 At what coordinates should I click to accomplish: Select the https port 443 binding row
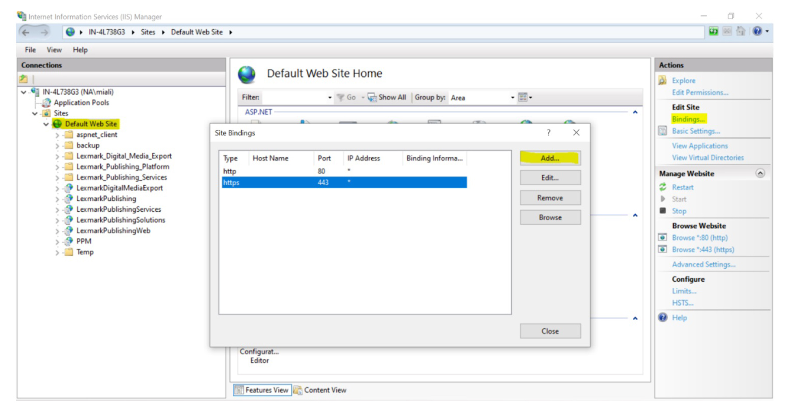click(344, 183)
